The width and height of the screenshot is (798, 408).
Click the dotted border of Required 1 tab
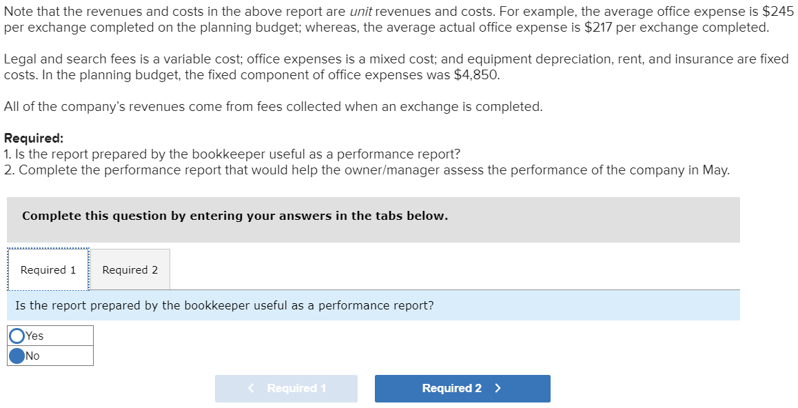tap(47, 249)
